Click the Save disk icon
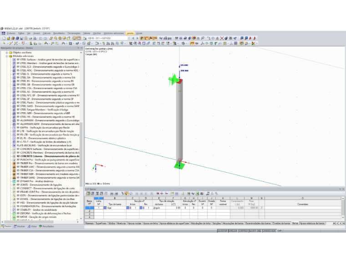The height and width of the screenshot is (259, 346). tap(21, 38)
